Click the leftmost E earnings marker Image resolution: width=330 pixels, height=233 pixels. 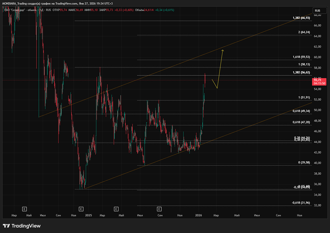click(24, 209)
